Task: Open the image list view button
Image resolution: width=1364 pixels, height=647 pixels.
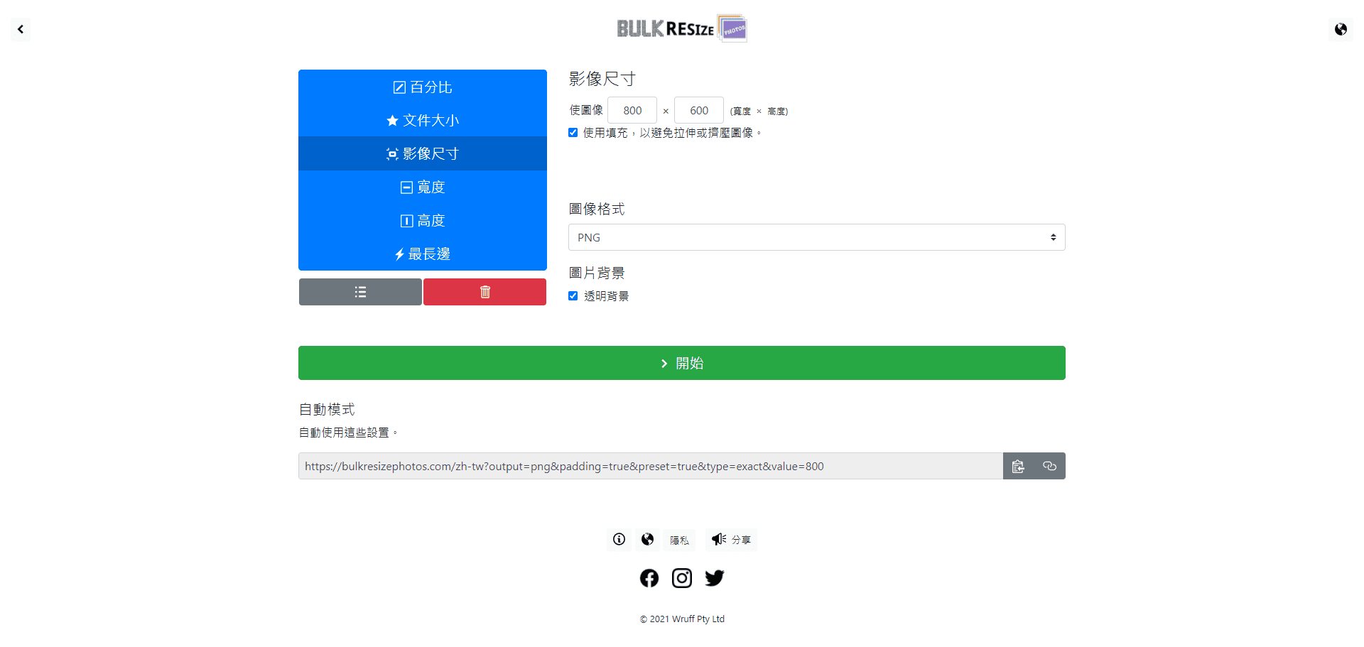Action: 360,292
